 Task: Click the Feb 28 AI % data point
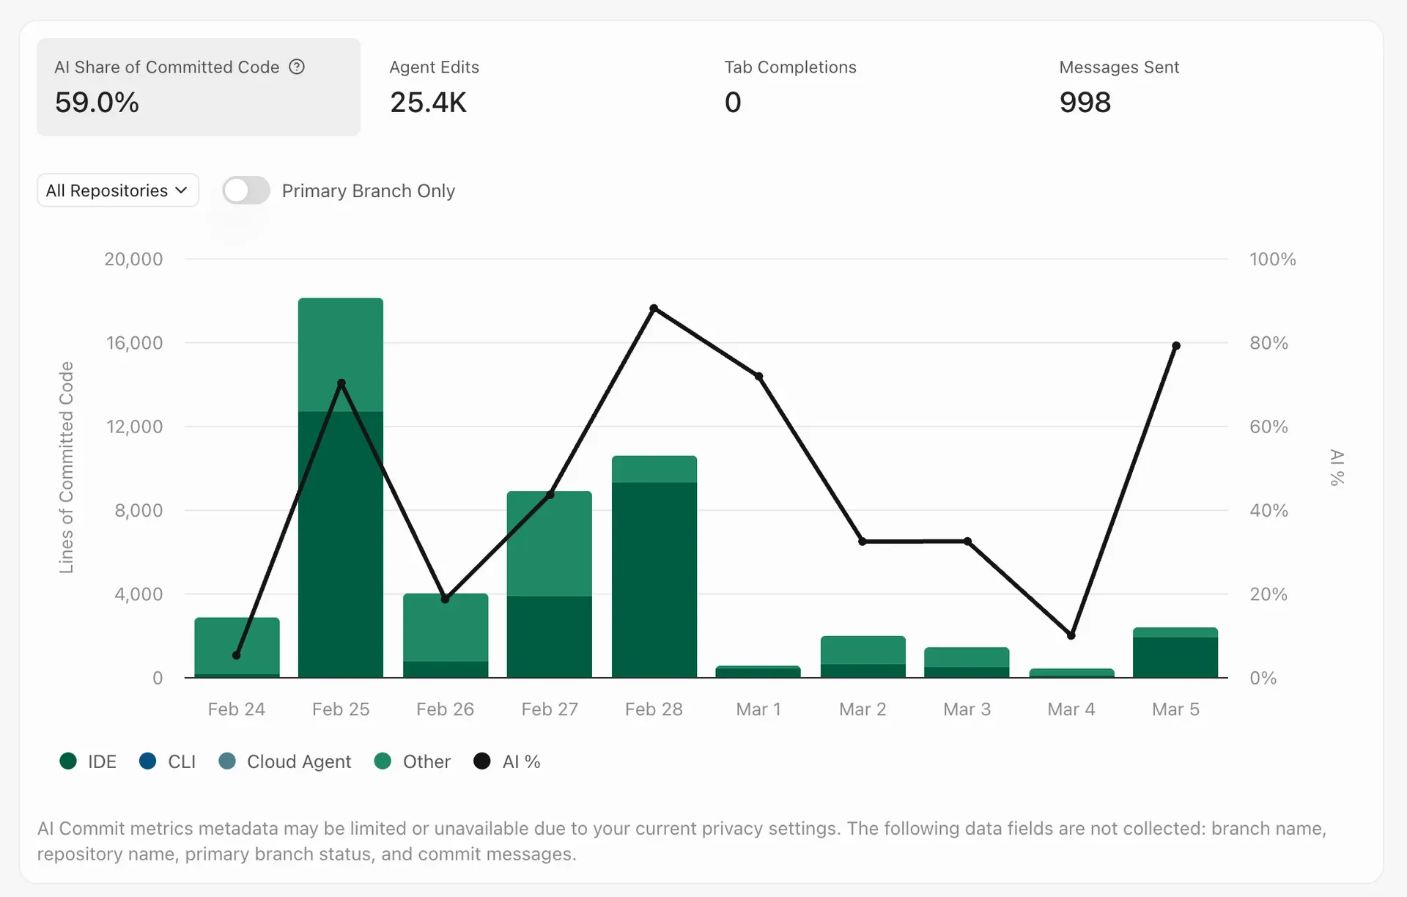[x=654, y=308]
